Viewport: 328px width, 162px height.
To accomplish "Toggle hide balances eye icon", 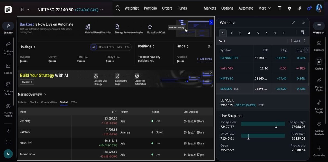I will click(x=209, y=46).
